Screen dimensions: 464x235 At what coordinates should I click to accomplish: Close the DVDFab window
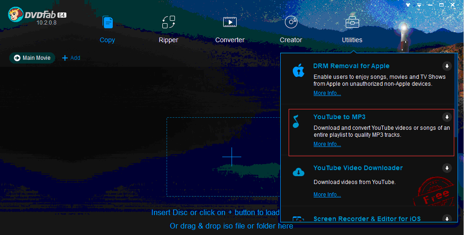point(452,5)
